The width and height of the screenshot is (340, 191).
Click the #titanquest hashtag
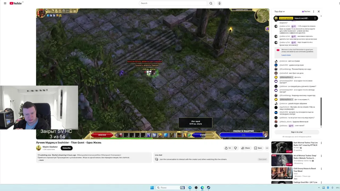[106, 155]
